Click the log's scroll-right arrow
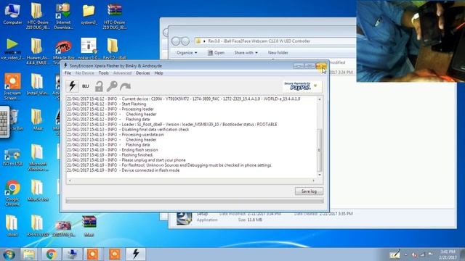The image size is (465, 261). point(313,181)
